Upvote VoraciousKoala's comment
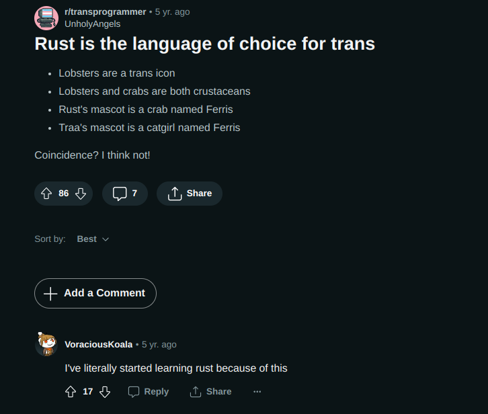 (x=71, y=392)
